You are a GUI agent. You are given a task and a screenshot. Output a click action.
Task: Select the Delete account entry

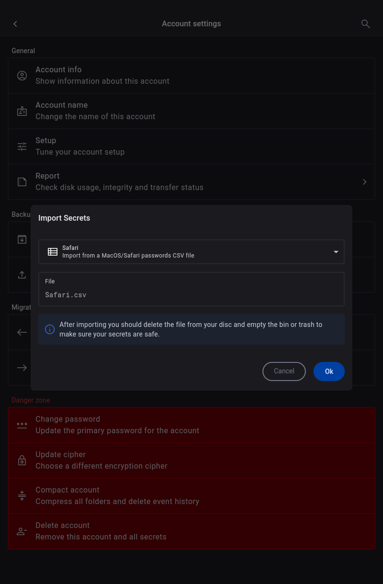pyautogui.click(x=191, y=531)
